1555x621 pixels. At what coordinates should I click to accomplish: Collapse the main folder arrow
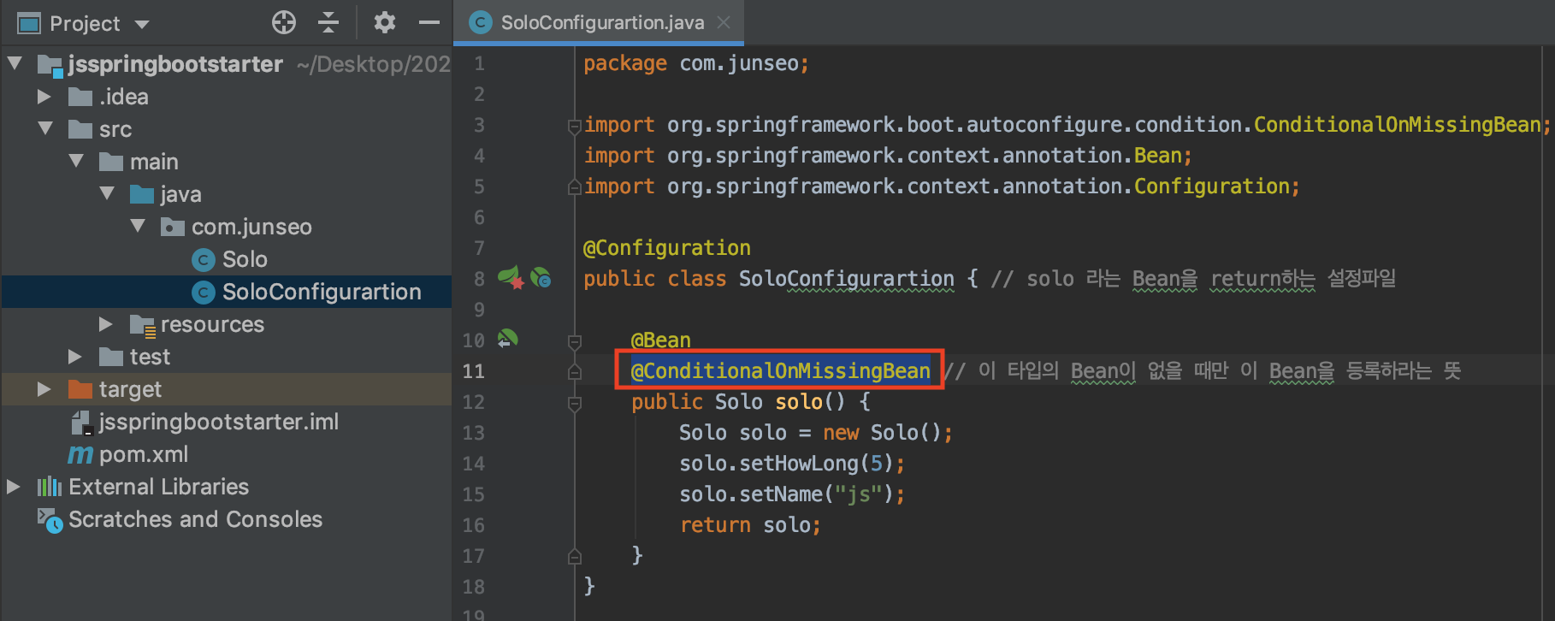tap(76, 161)
